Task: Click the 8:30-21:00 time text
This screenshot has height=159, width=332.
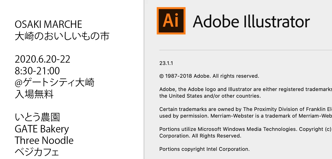Action: (x=37, y=71)
